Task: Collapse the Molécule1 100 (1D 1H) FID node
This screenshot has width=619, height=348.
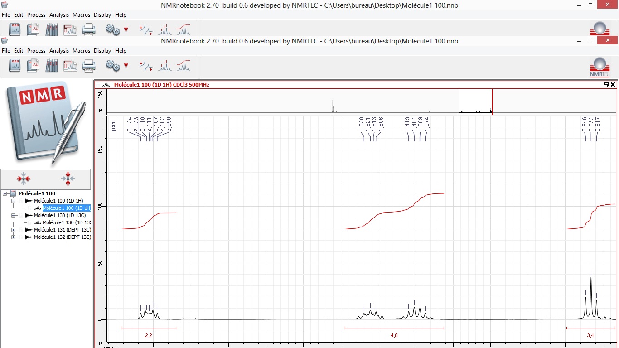Action: [13, 201]
